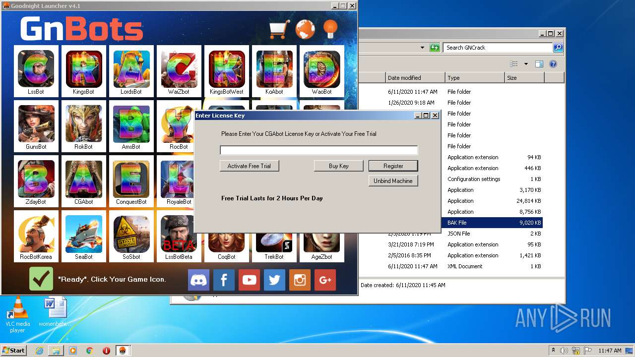Image resolution: width=635 pixels, height=357 pixels.
Task: Open the WarZbot game icon
Action: pyautogui.click(x=179, y=71)
